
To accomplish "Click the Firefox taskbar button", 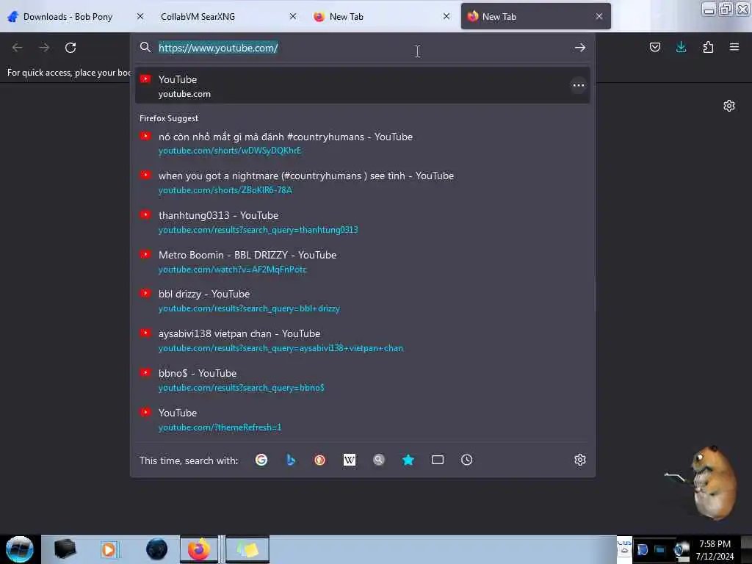I will [199, 549].
